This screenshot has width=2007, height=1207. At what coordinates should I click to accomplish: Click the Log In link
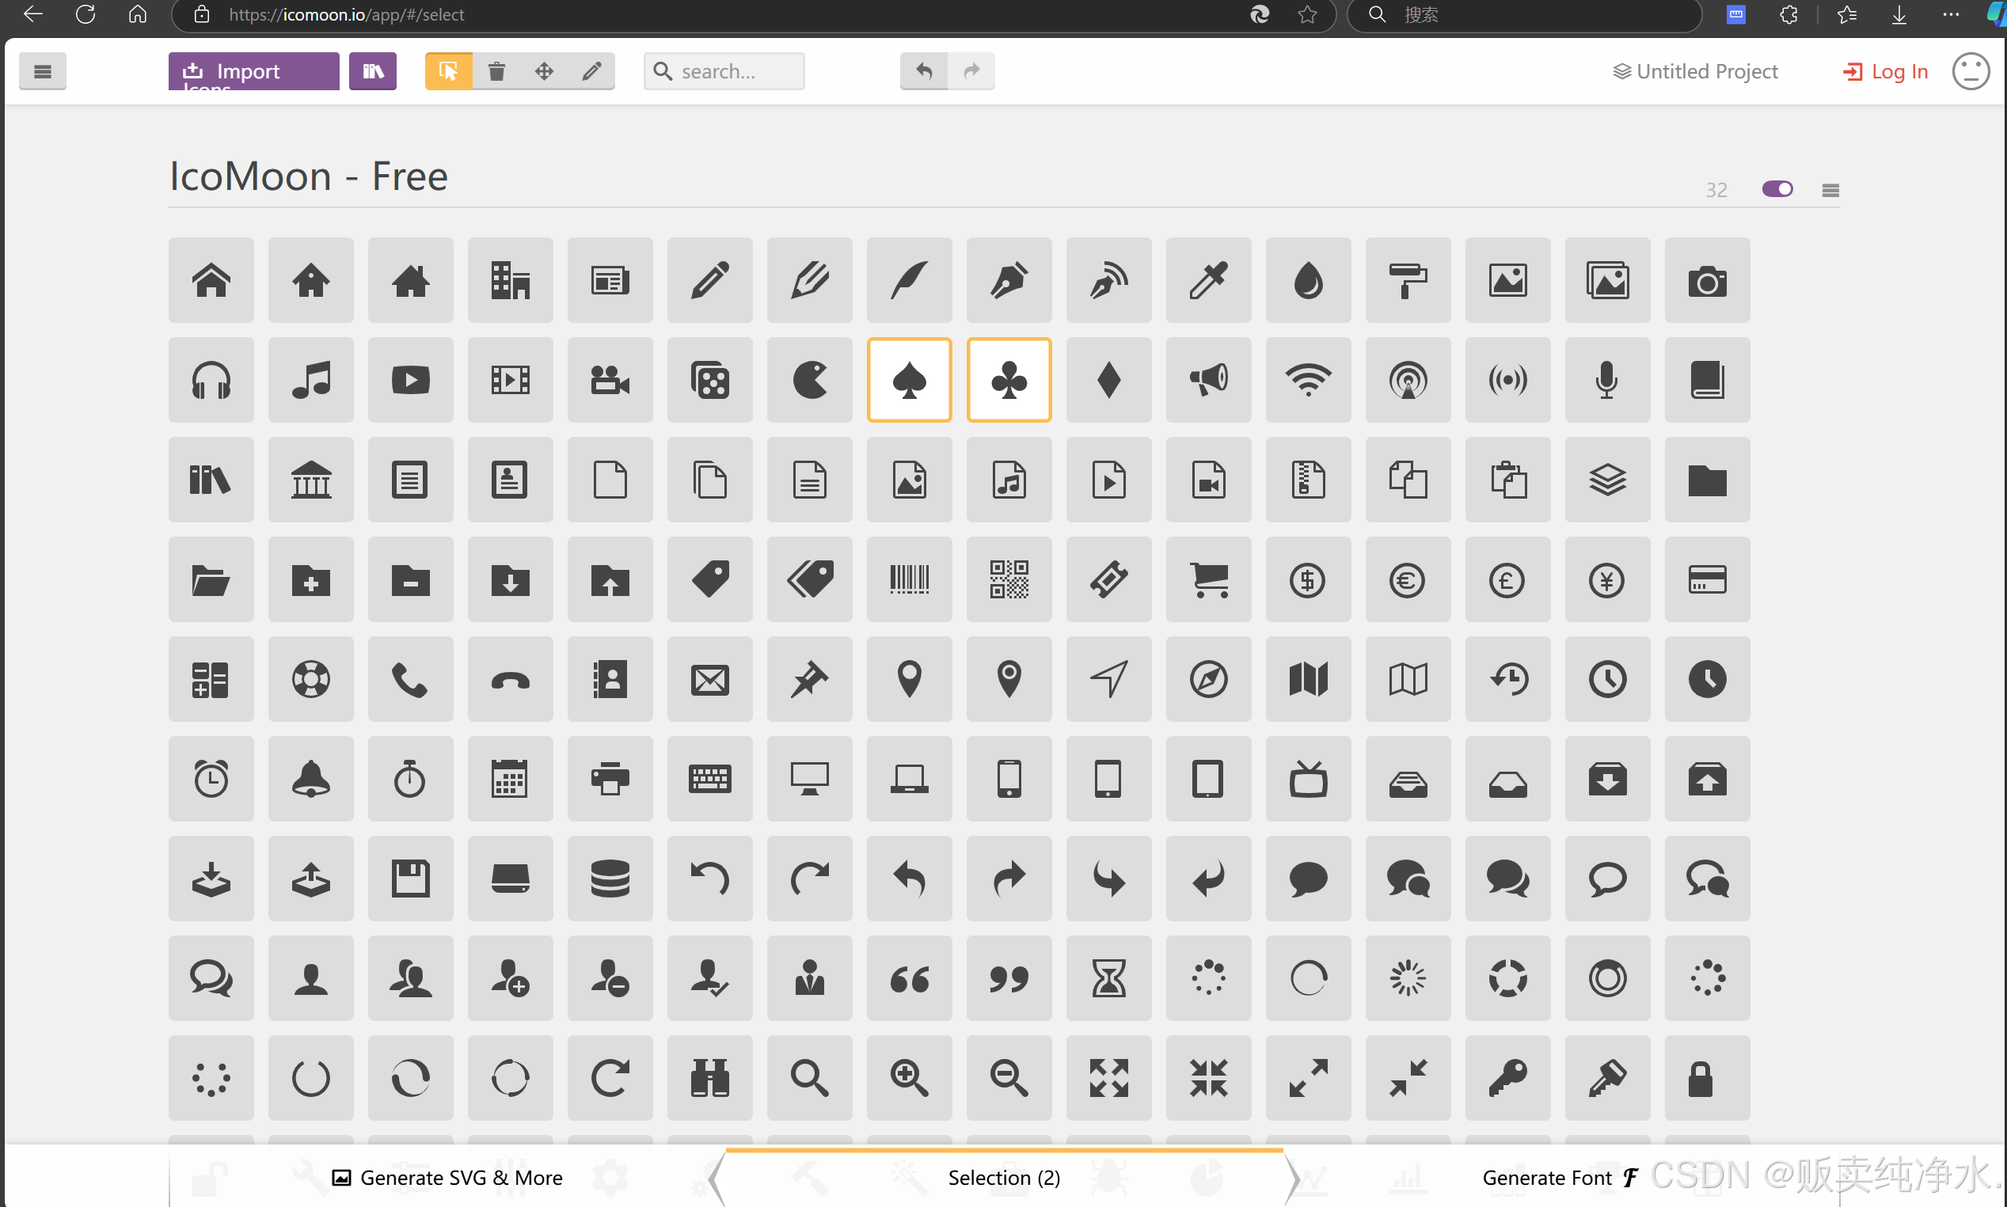point(1886,71)
